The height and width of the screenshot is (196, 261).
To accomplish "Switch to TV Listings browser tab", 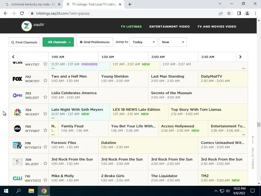I will (x=94, y=4).
